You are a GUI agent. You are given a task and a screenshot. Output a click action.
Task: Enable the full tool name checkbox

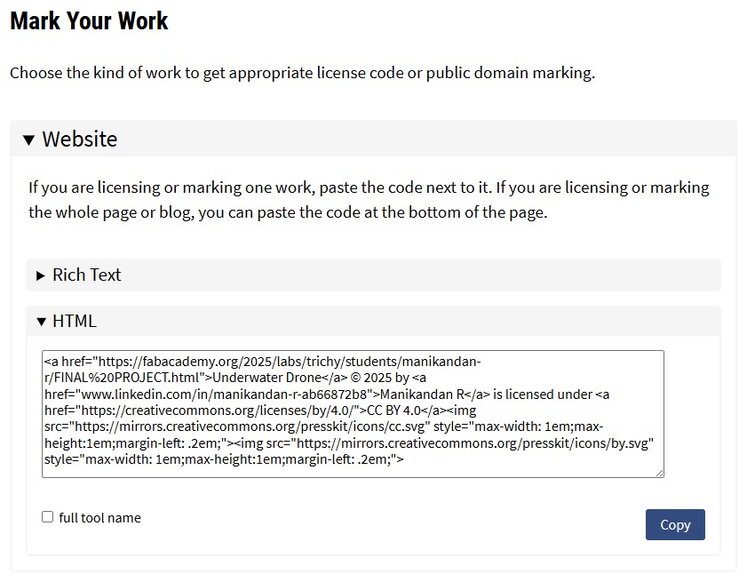tap(48, 517)
